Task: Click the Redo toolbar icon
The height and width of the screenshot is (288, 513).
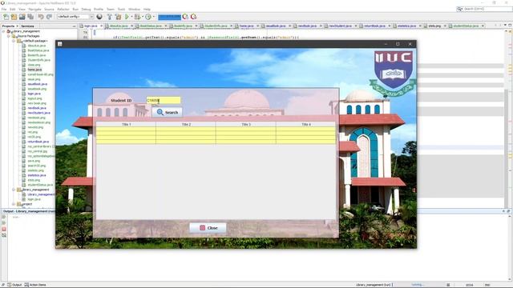Action: (49, 17)
